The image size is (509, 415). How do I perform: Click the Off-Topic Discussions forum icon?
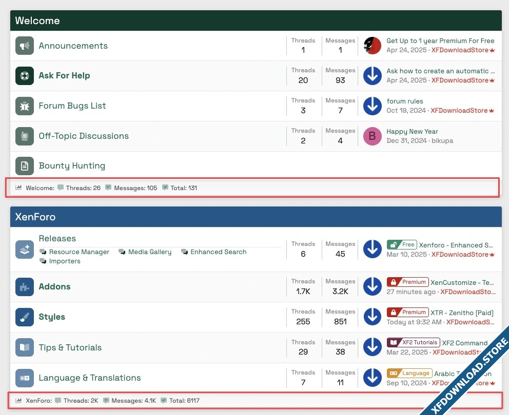[24, 136]
